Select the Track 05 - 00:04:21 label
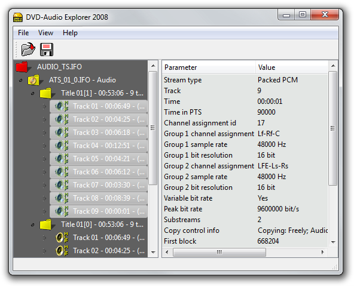 click(109, 159)
